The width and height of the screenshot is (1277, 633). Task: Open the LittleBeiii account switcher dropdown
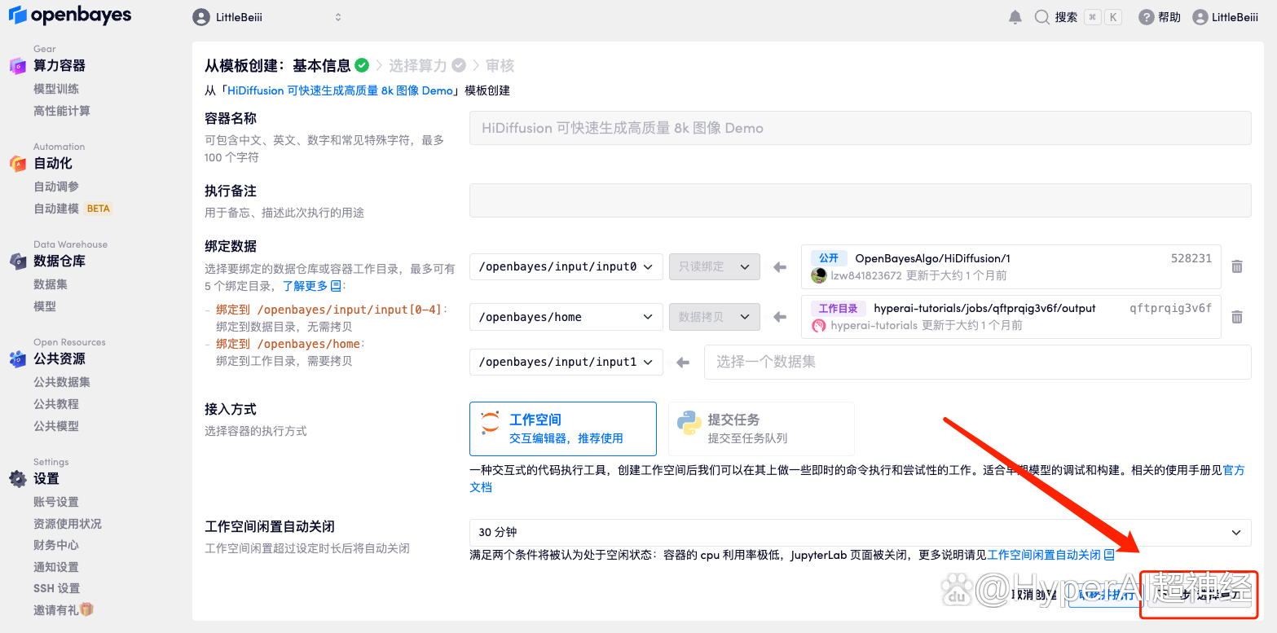pos(268,17)
